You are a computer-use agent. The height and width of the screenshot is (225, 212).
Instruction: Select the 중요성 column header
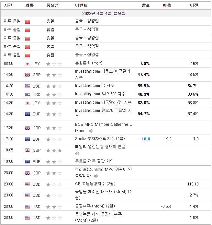click(x=52, y=6)
